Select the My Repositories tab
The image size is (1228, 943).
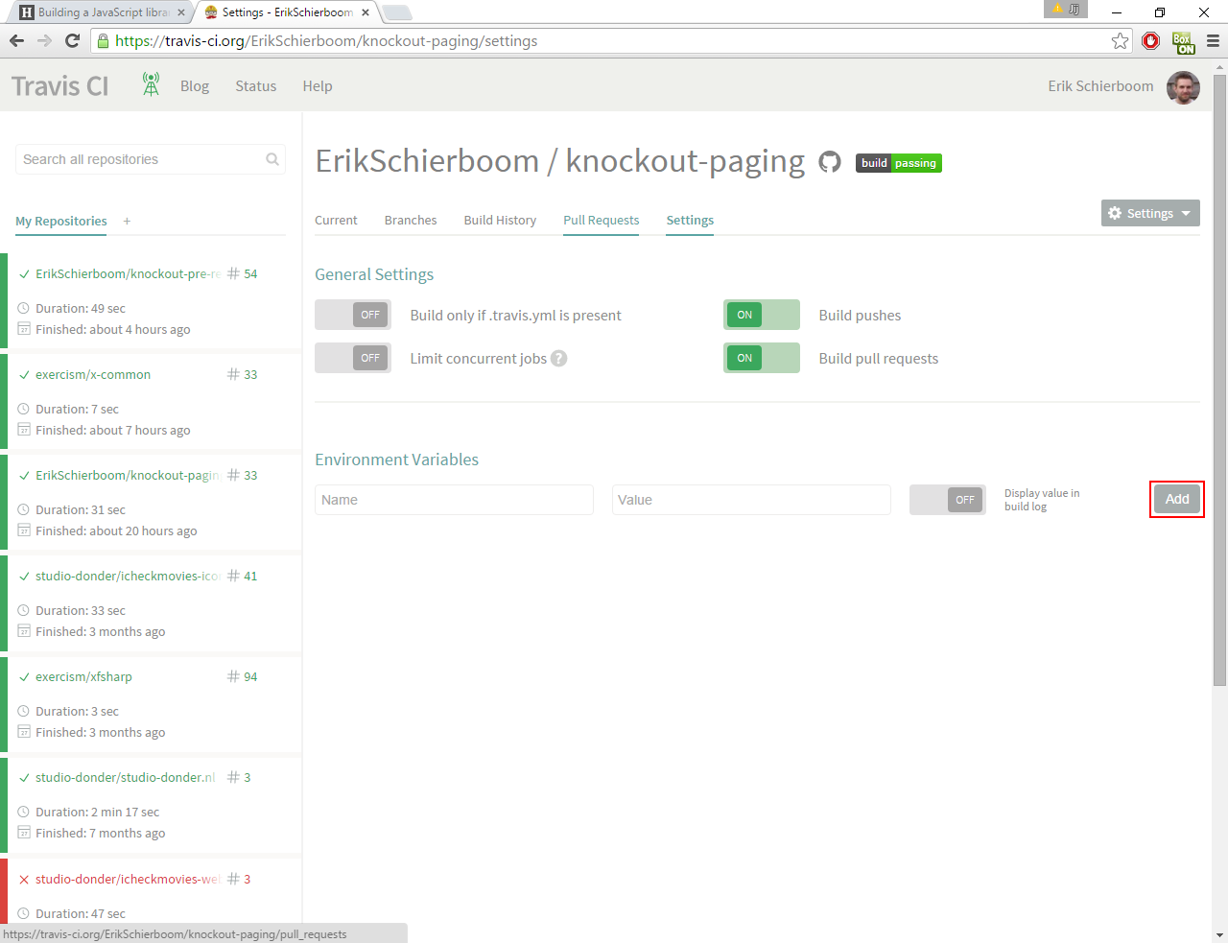pyautogui.click(x=61, y=221)
